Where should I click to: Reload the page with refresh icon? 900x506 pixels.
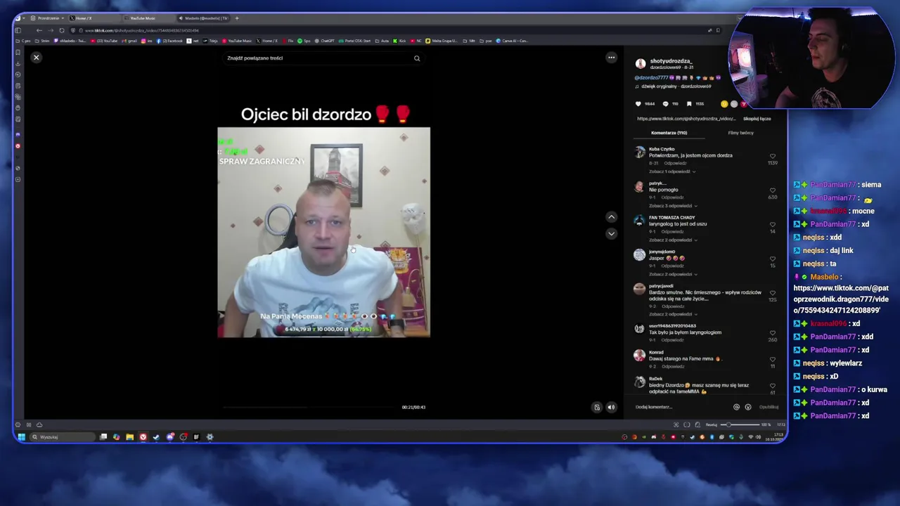tap(61, 30)
